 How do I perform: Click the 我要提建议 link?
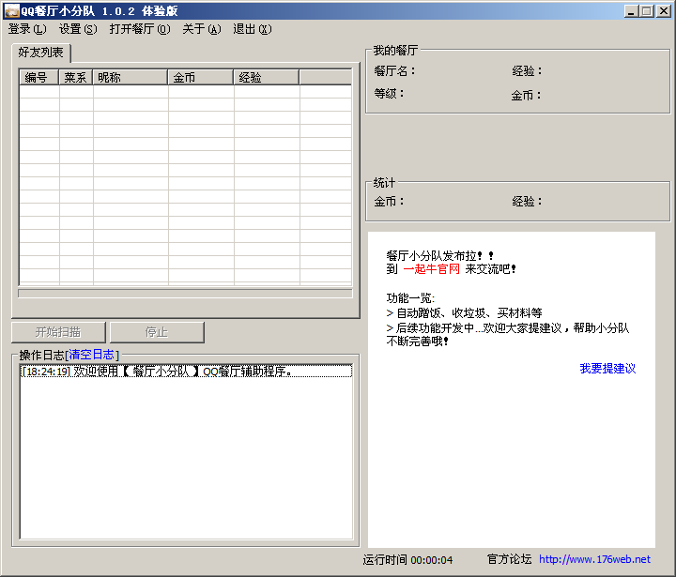pyautogui.click(x=607, y=369)
